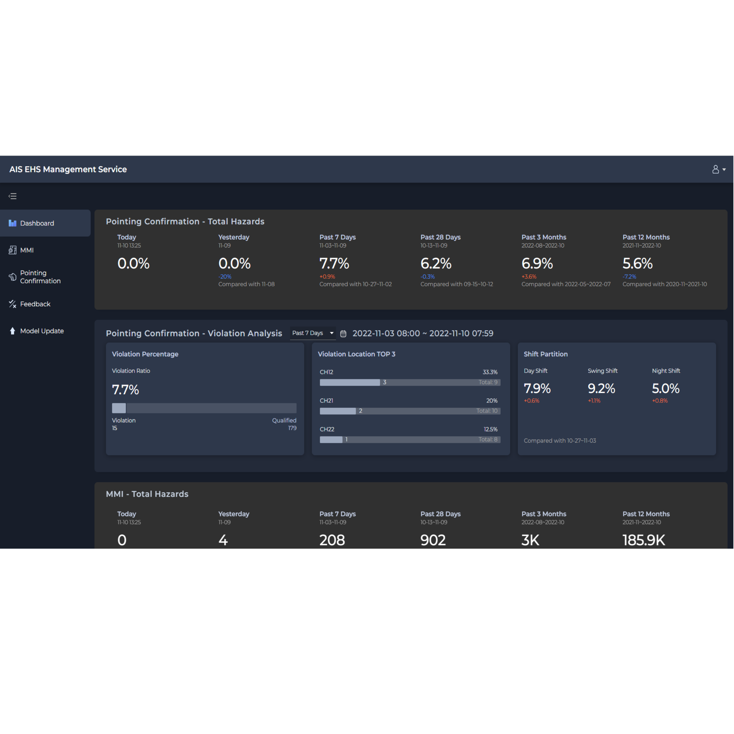This screenshot has height=734, width=734.
Task: Click the MMI Yesterday value 4
Action: (223, 540)
